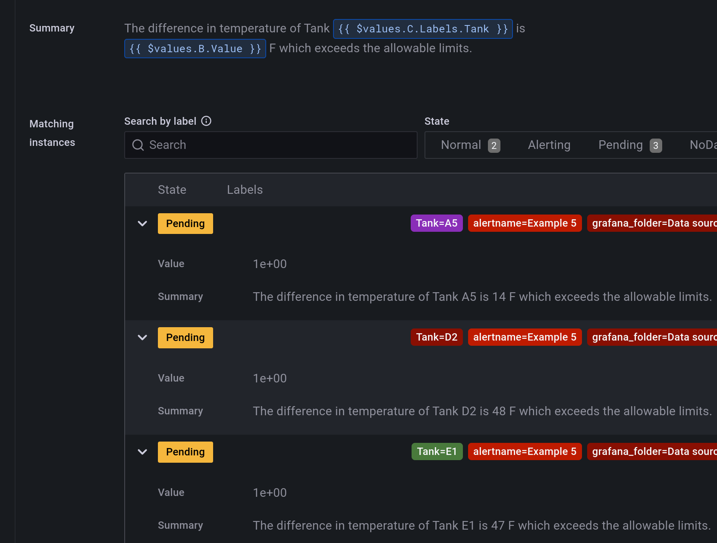Select the {{ $values.B.Value }} template chip
Image resolution: width=717 pixels, height=543 pixels.
coord(195,48)
